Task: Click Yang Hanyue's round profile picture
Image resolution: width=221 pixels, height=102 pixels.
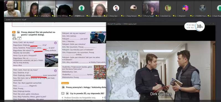Action: pyautogui.click(x=133, y=8)
